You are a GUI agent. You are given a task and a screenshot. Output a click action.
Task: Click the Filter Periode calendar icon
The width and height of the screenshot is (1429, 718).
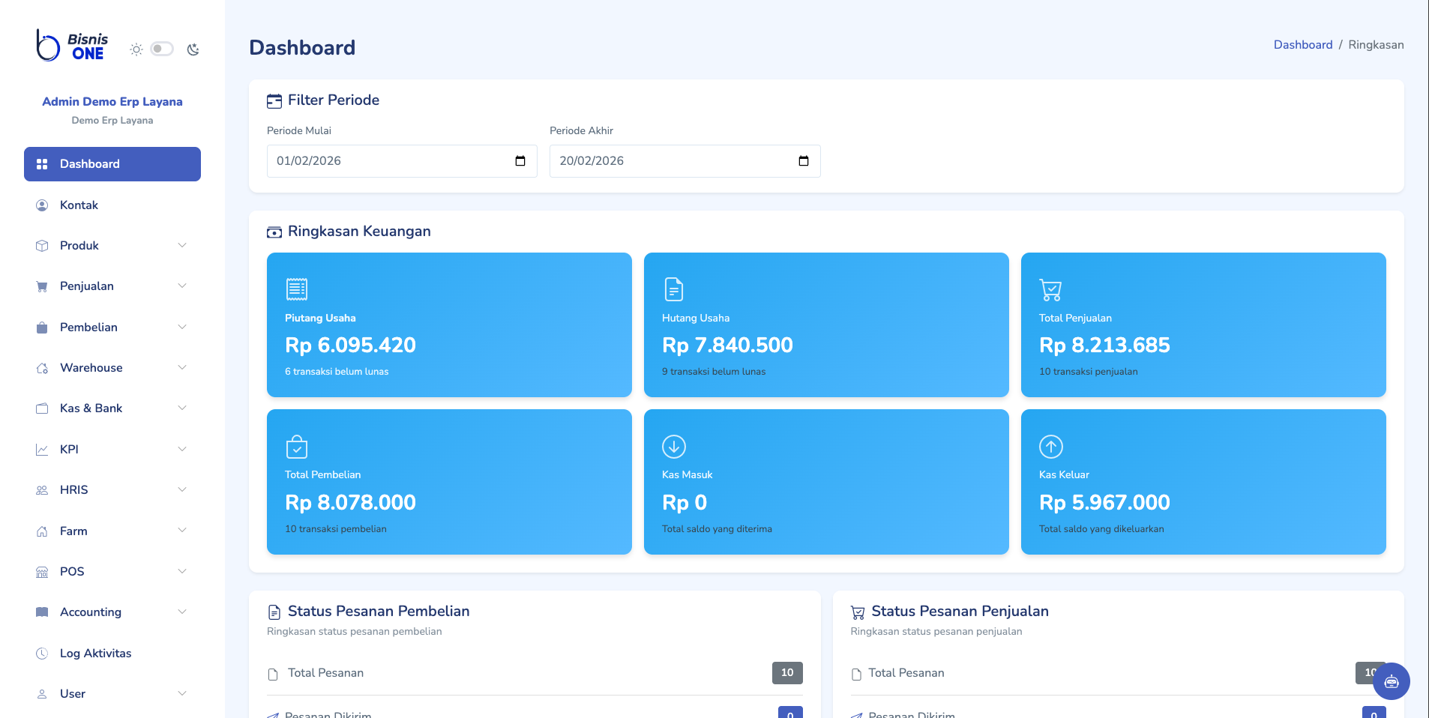coord(273,99)
